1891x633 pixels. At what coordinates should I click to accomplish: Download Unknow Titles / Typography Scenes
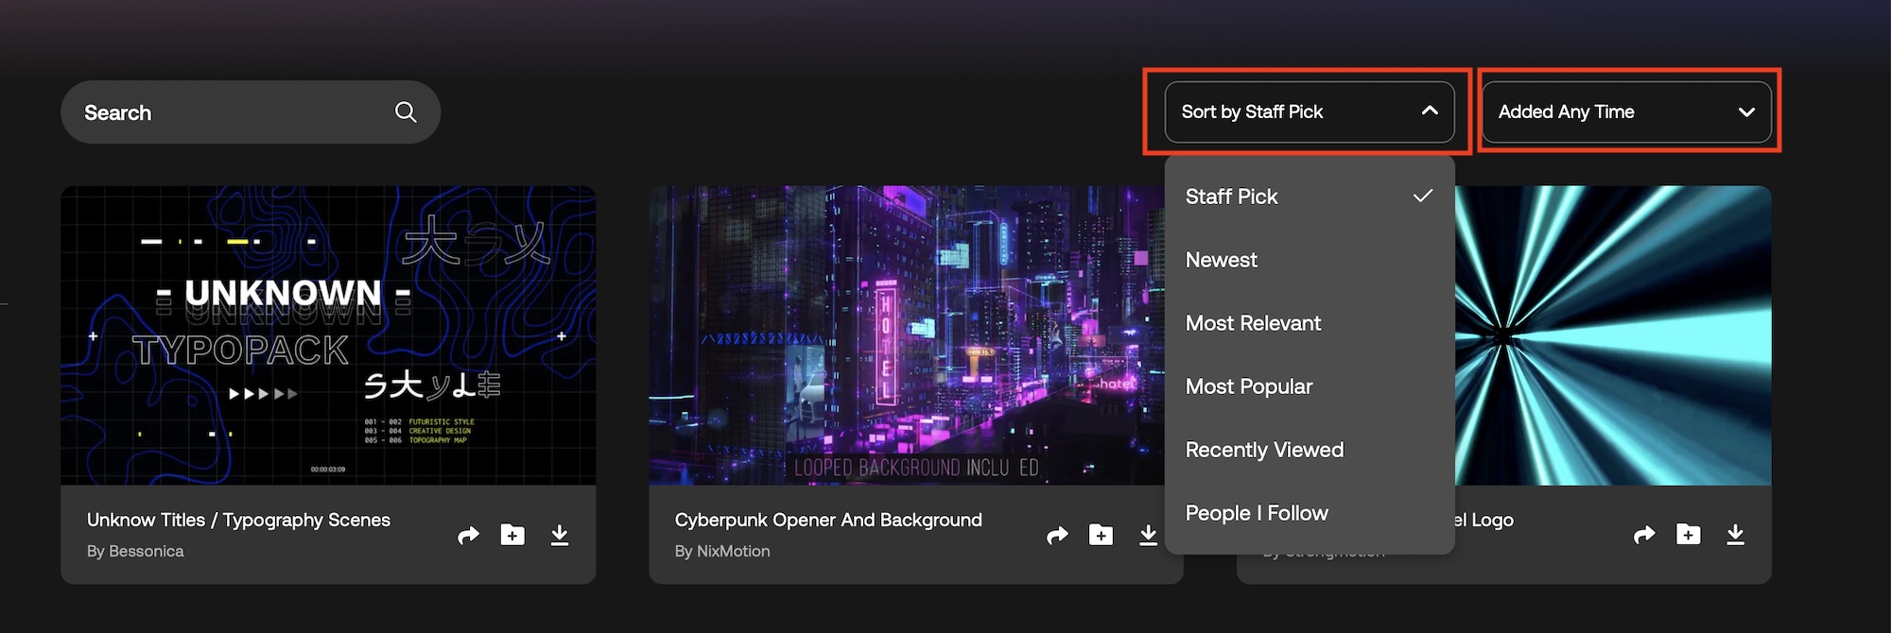coord(560,535)
